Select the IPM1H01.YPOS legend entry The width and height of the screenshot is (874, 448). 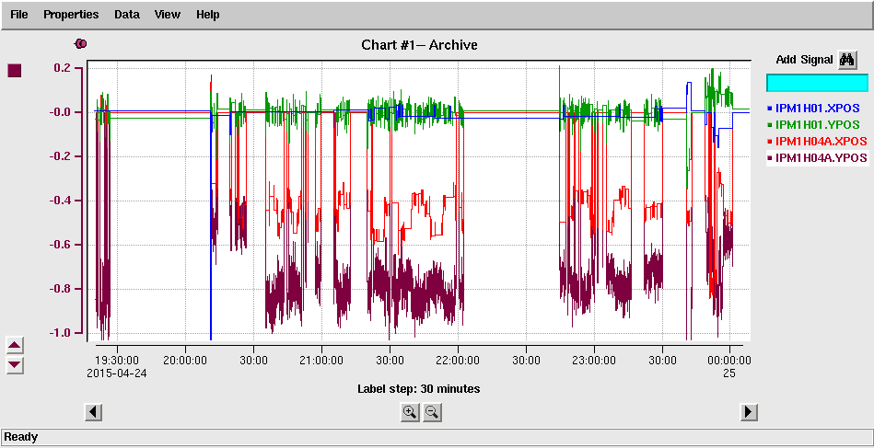(818, 125)
